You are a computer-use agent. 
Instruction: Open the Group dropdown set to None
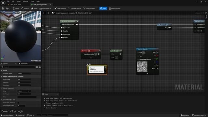(x=24, y=91)
